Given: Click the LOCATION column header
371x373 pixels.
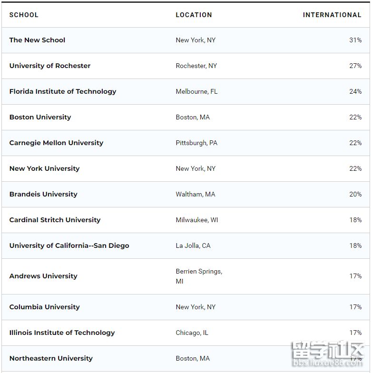Looking at the screenshot, I should (194, 15).
